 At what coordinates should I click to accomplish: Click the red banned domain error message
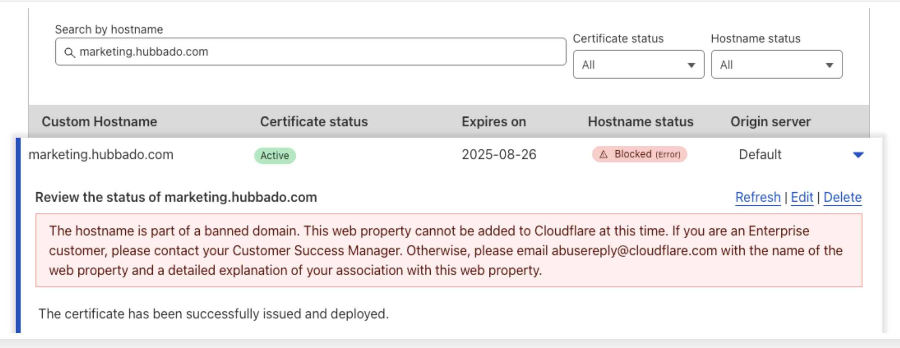[449, 250]
